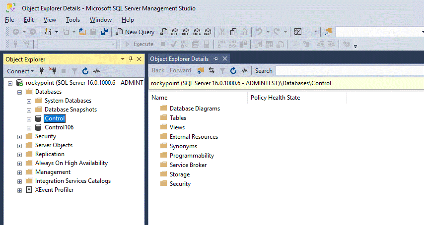This screenshot has height=225, width=424.
Task: Expand Integration Services Catalogs folder
Action: pos(19,181)
